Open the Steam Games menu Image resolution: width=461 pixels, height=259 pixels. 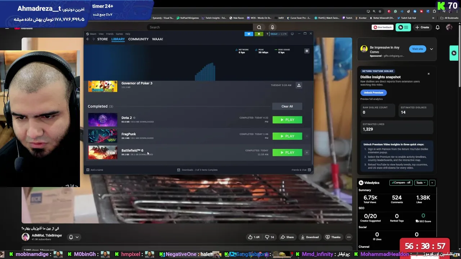coord(119,34)
